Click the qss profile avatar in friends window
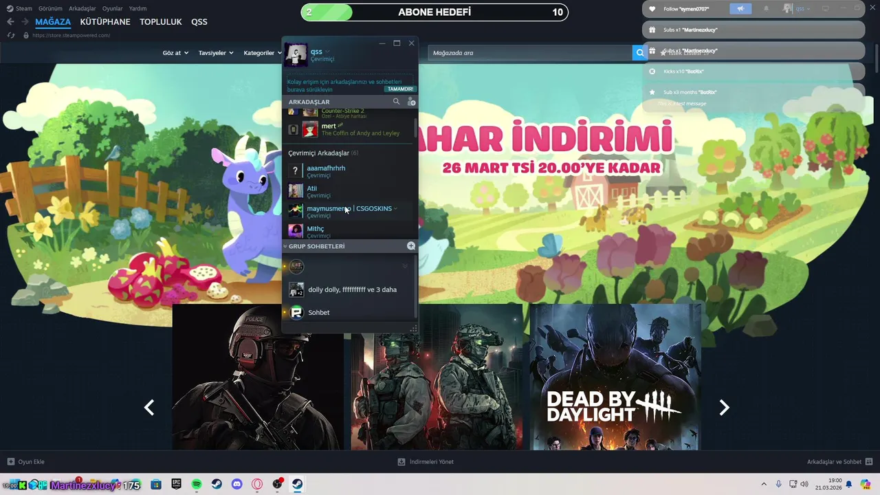Image resolution: width=880 pixels, height=495 pixels. 296,55
